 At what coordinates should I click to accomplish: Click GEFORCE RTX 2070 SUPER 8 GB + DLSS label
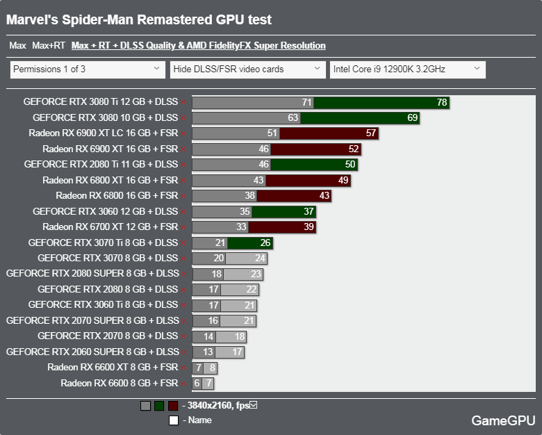92,321
